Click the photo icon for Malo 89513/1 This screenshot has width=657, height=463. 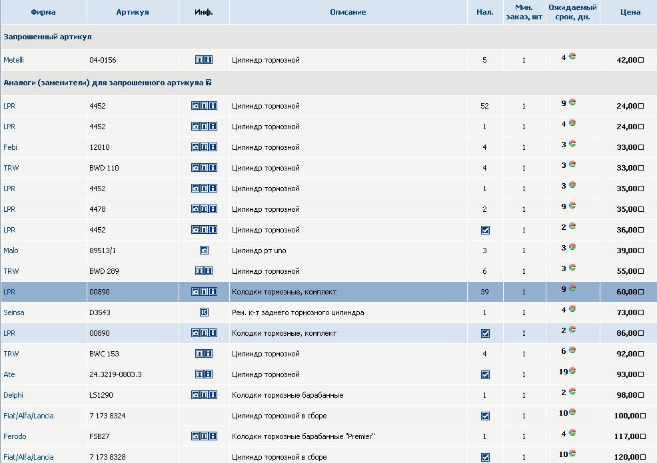204,250
